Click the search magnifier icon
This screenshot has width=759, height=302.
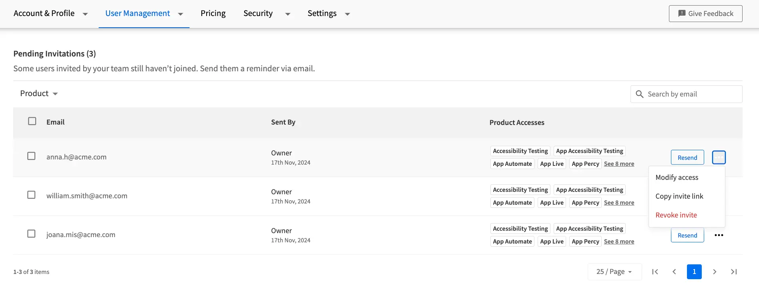click(640, 94)
